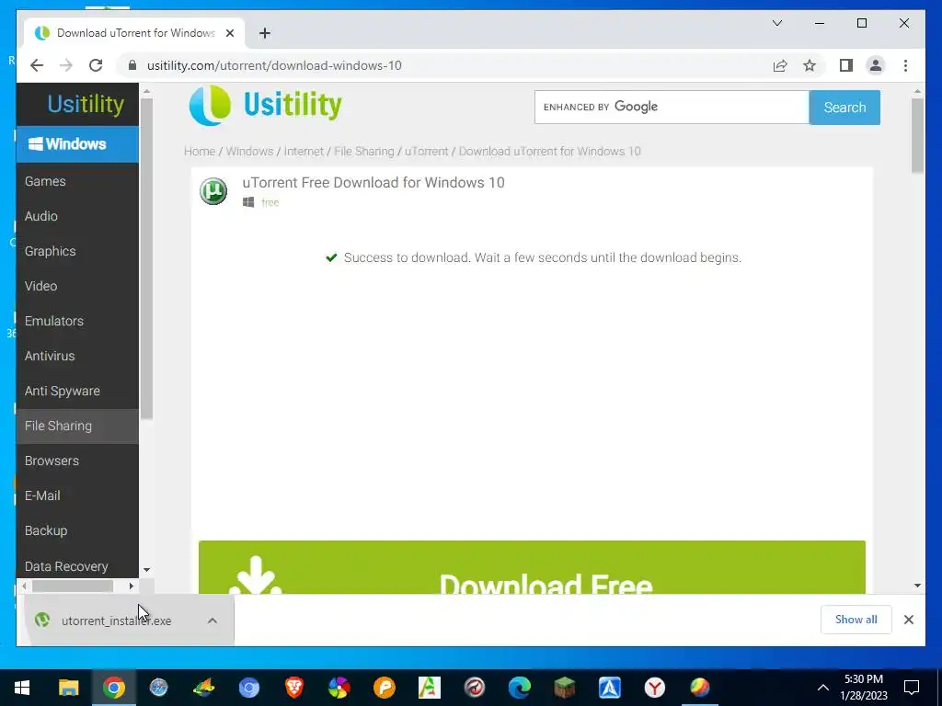Open a new browser tab
942x706 pixels.
tap(264, 33)
